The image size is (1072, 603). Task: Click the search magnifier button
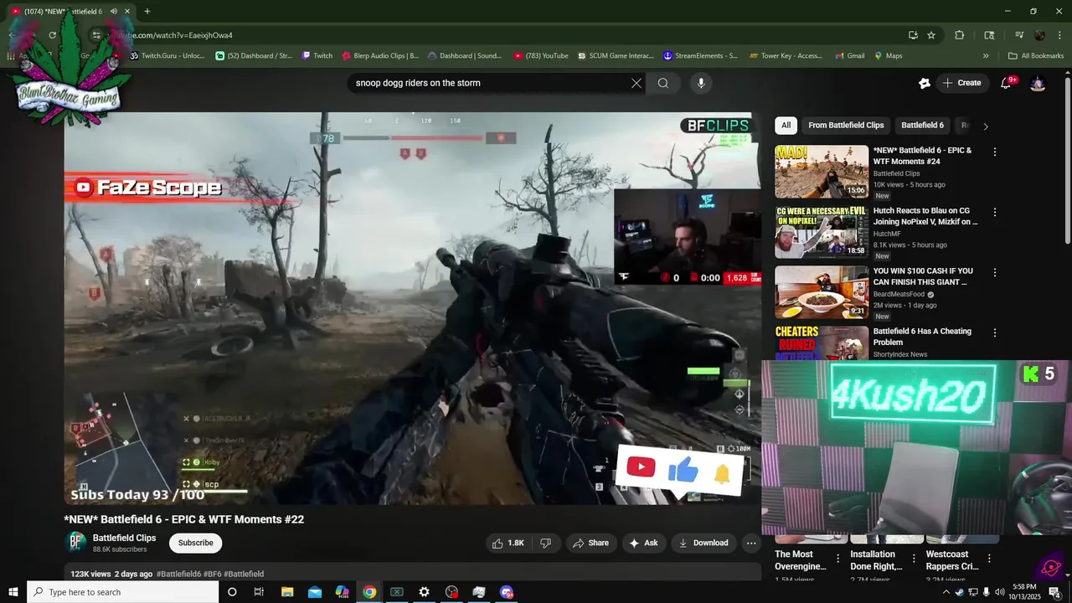(x=663, y=83)
